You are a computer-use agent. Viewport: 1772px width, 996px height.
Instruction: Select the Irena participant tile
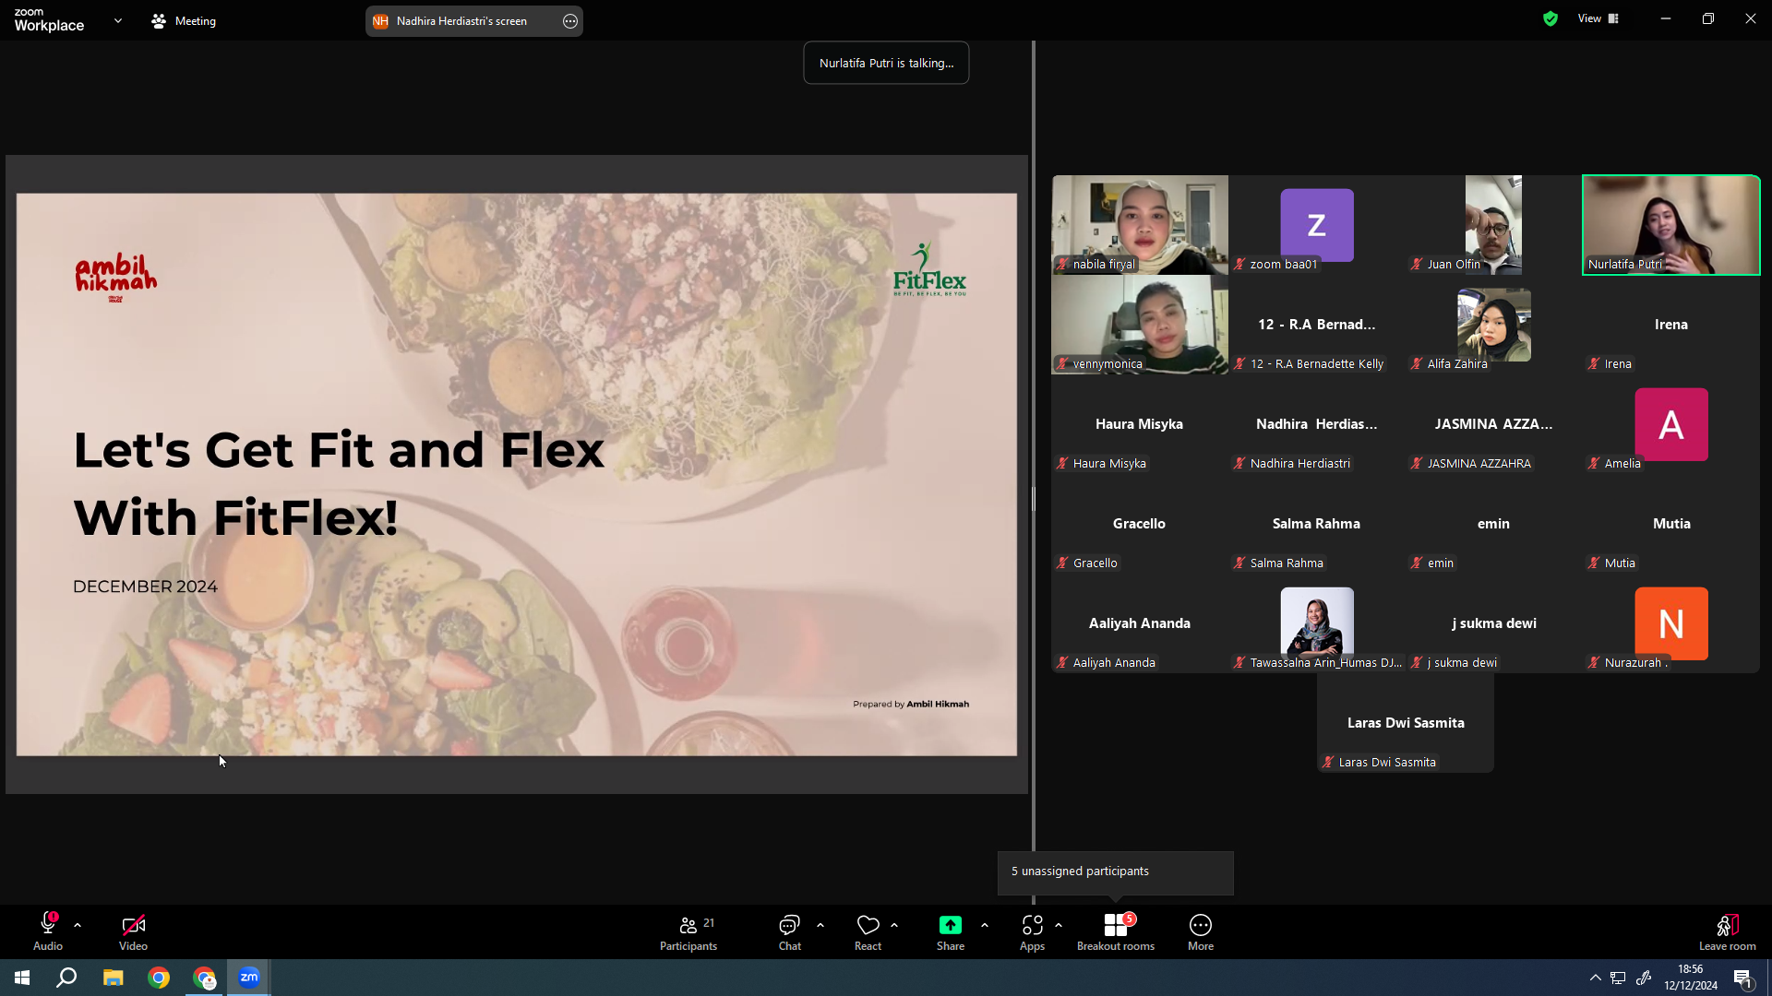click(1671, 325)
